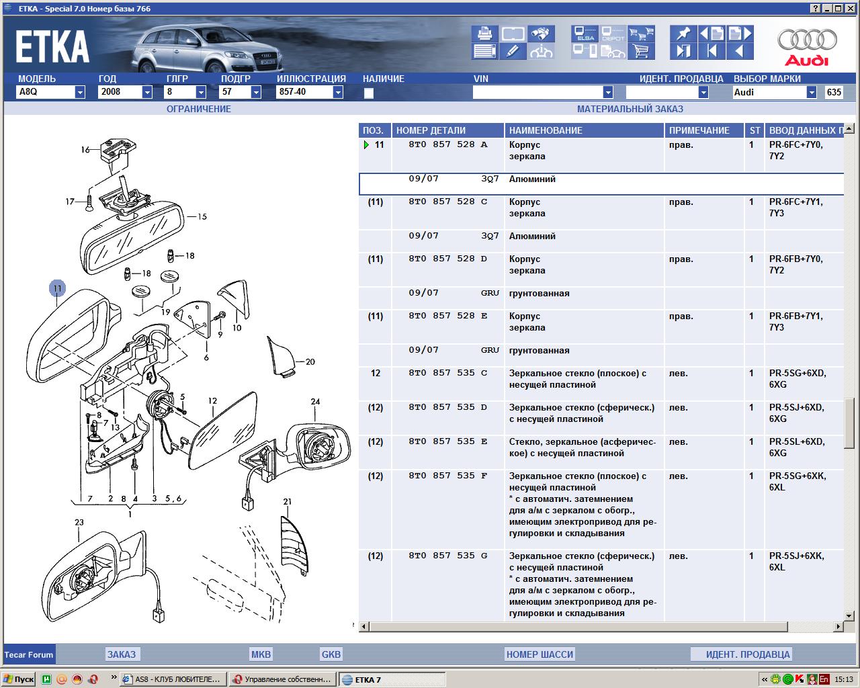Click the multiple shopping carts icon

(x=642, y=34)
